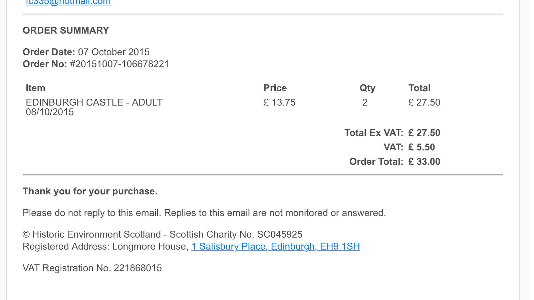Click Thank you for your purchase text
Image resolution: width=534 pixels, height=300 pixels.
coord(90,191)
